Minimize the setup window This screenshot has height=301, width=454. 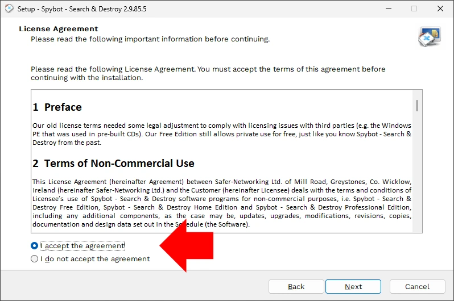pos(389,9)
